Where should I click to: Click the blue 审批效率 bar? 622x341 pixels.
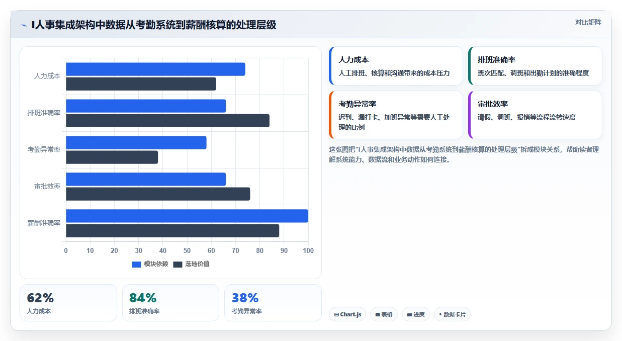click(146, 180)
